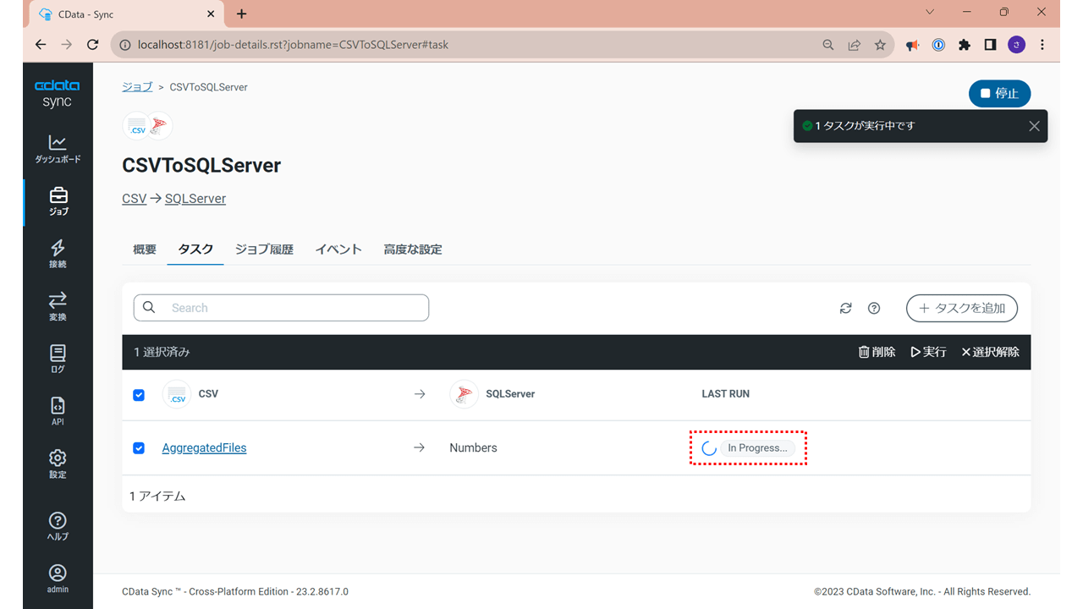The image size is (1083, 609).
Task: Open a new browser tab
Action: (x=242, y=14)
